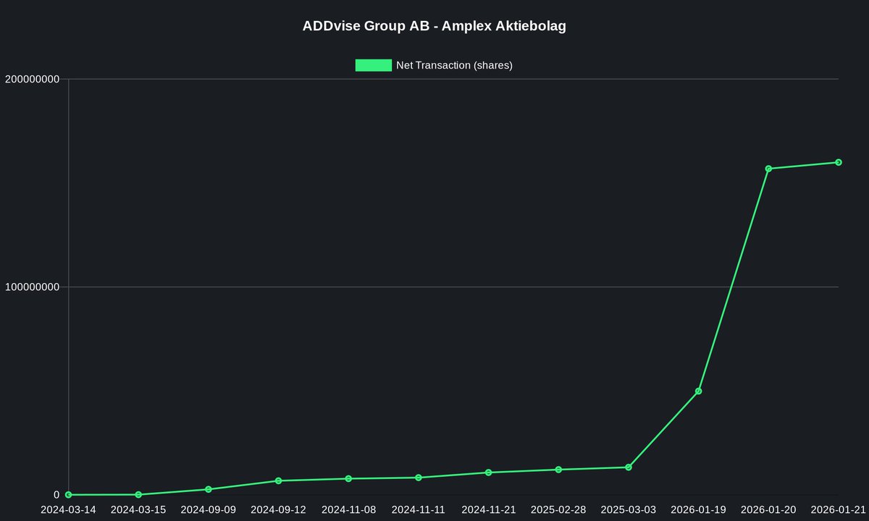Click the 2026-01-21 x-axis label

pos(838,509)
